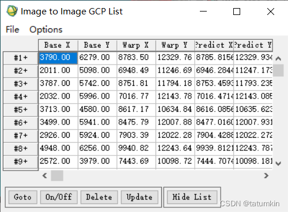Screen dimensions: 288x212
Task: Click the Base Y column header
Action: pyautogui.click(x=97, y=46)
